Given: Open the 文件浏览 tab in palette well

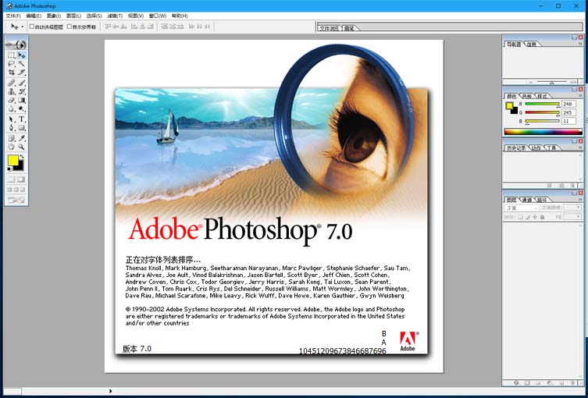Looking at the screenshot, I should pyautogui.click(x=330, y=28).
